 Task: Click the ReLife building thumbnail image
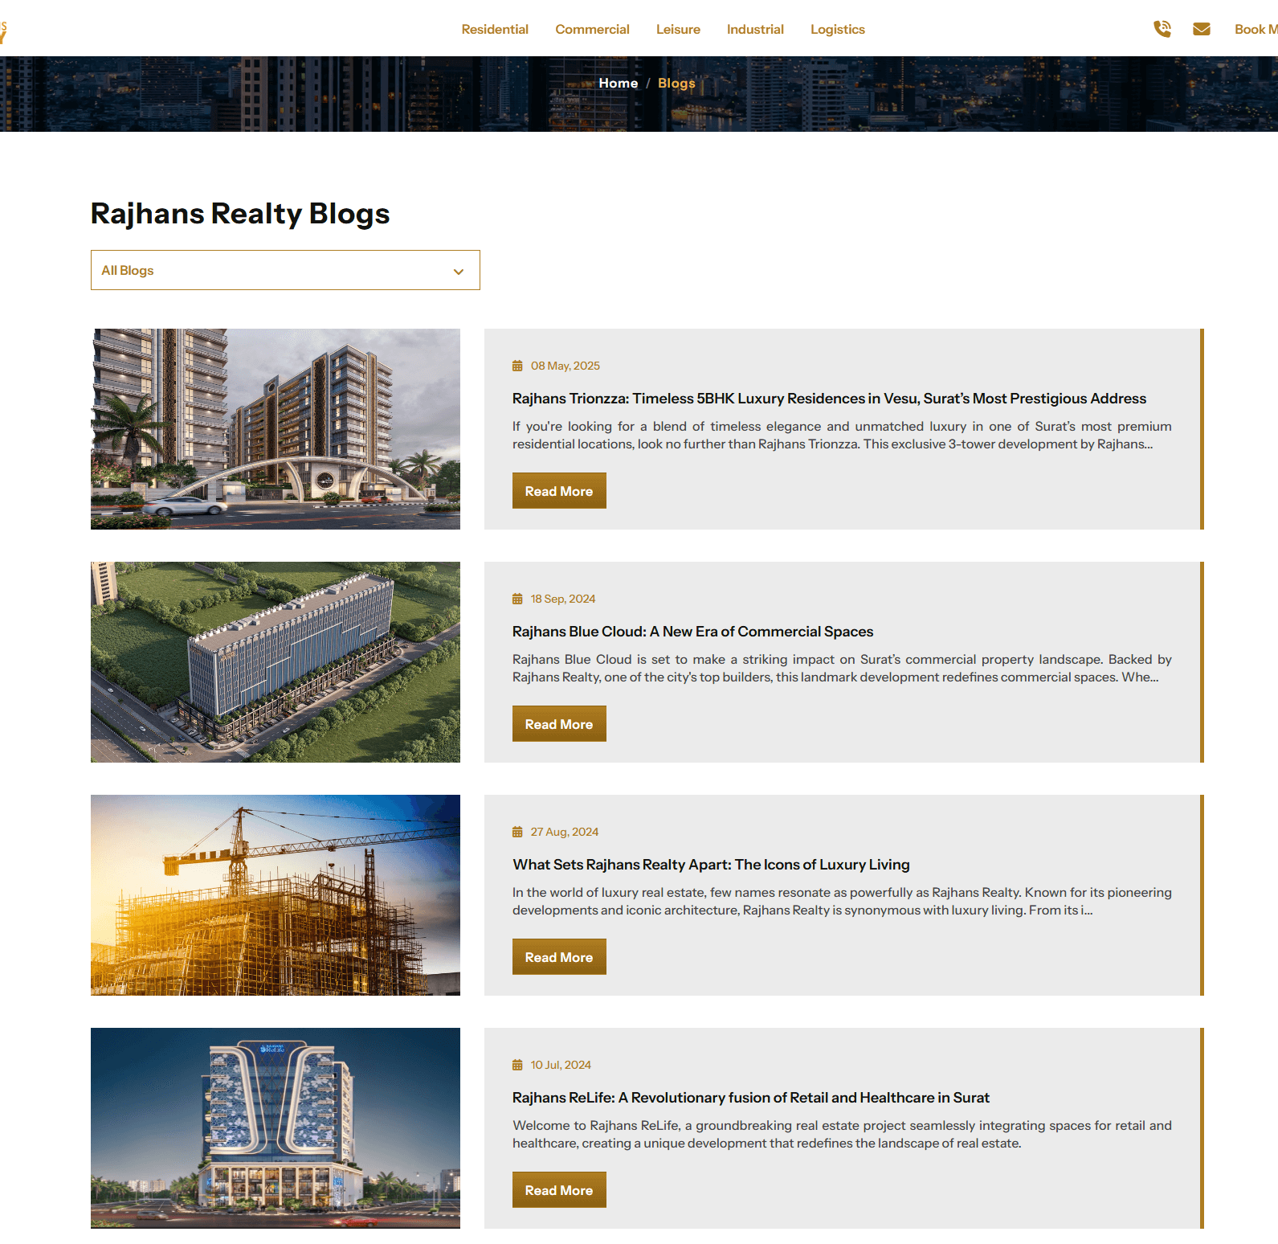(x=276, y=1128)
